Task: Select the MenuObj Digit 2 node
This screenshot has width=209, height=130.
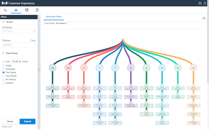Action: click(x=147, y=97)
